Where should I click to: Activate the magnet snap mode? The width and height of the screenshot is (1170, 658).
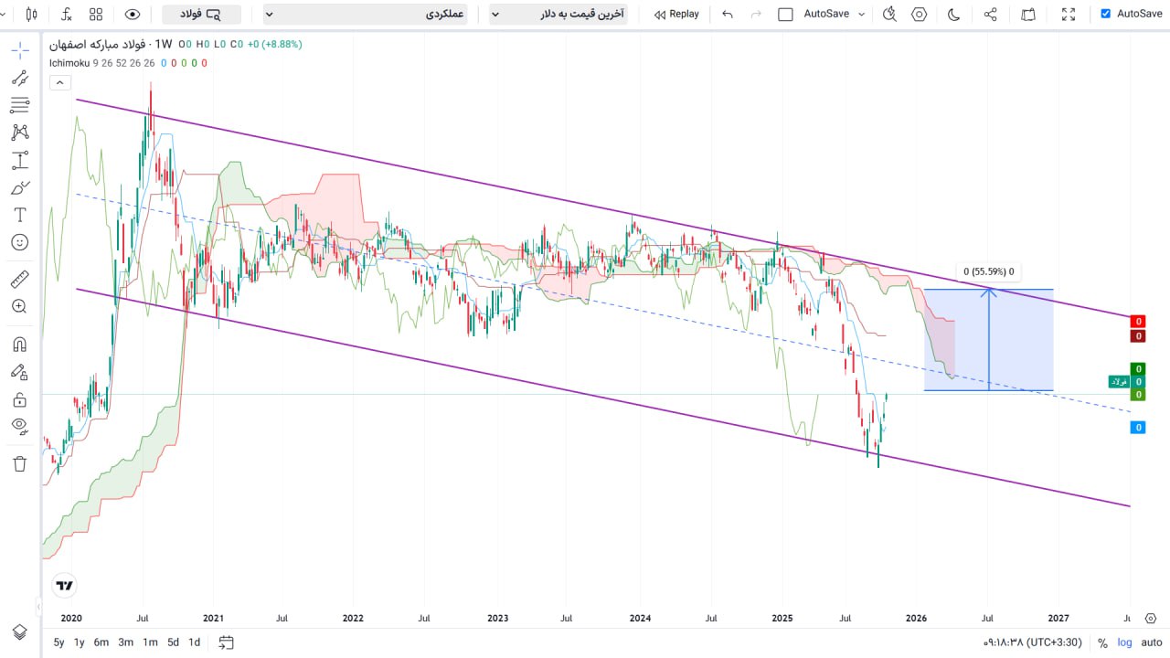19,345
